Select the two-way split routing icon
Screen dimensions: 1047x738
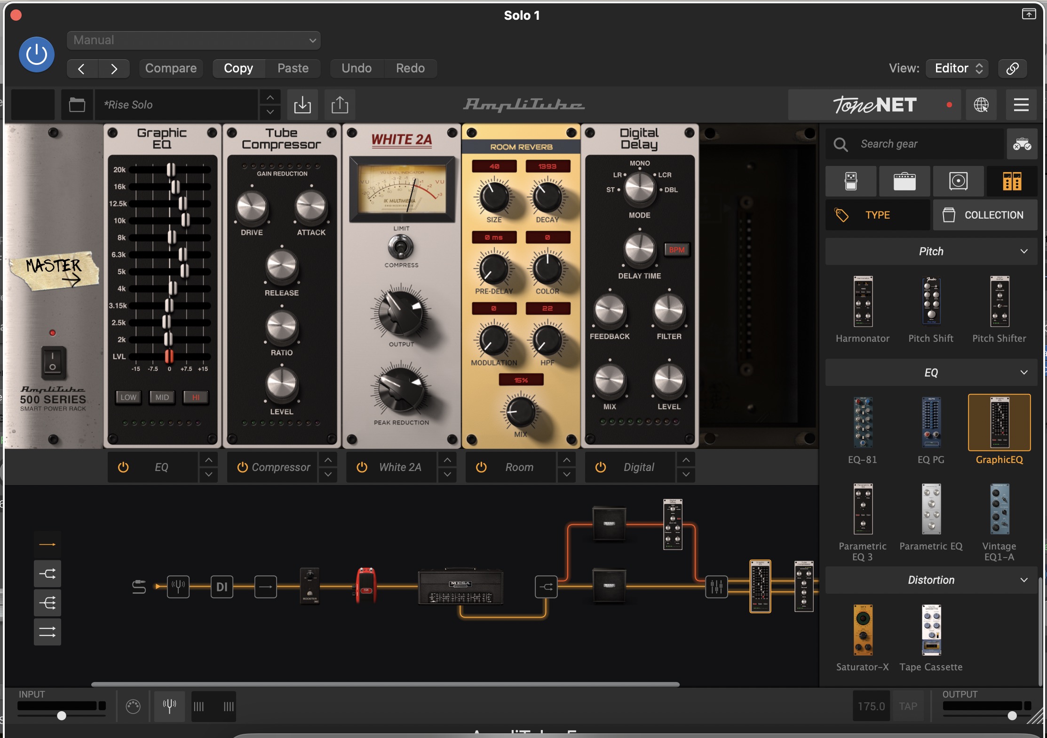pos(47,574)
